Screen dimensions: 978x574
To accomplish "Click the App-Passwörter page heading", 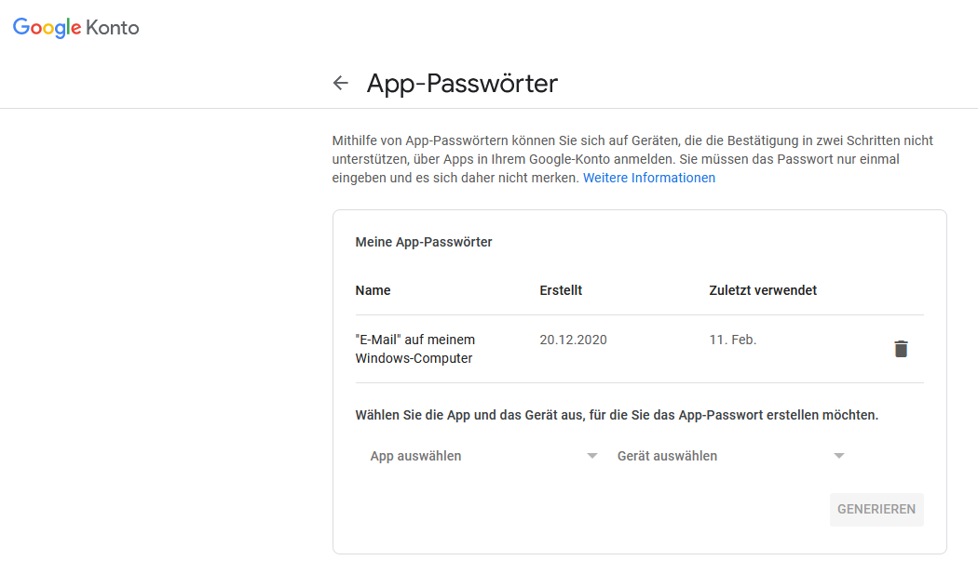I will 462,84.
